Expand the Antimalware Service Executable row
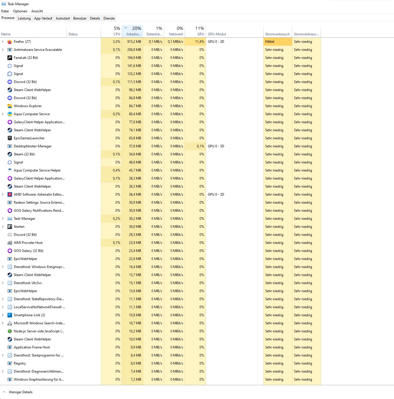Screen dimensions: 394x399 (x=3, y=50)
